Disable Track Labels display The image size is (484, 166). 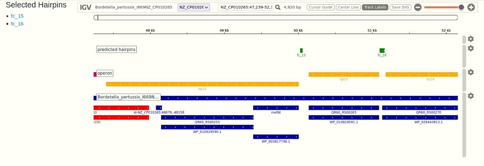click(x=375, y=7)
